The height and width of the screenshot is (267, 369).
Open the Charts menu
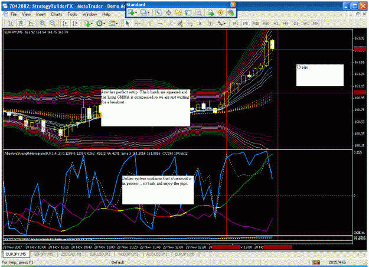(57, 14)
